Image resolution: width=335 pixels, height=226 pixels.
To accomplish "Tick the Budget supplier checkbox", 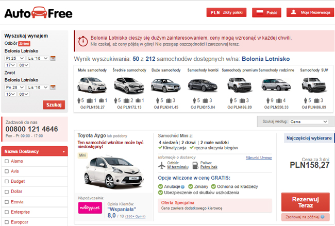I will pyautogui.click(x=7, y=181).
